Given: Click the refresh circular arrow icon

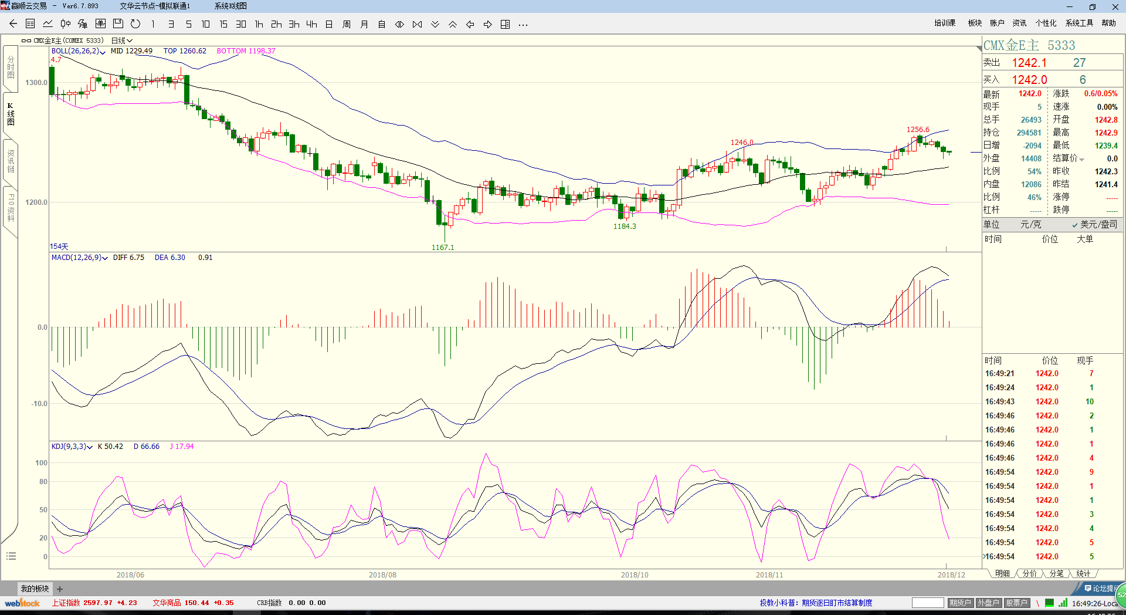Looking at the screenshot, I should coord(135,24).
